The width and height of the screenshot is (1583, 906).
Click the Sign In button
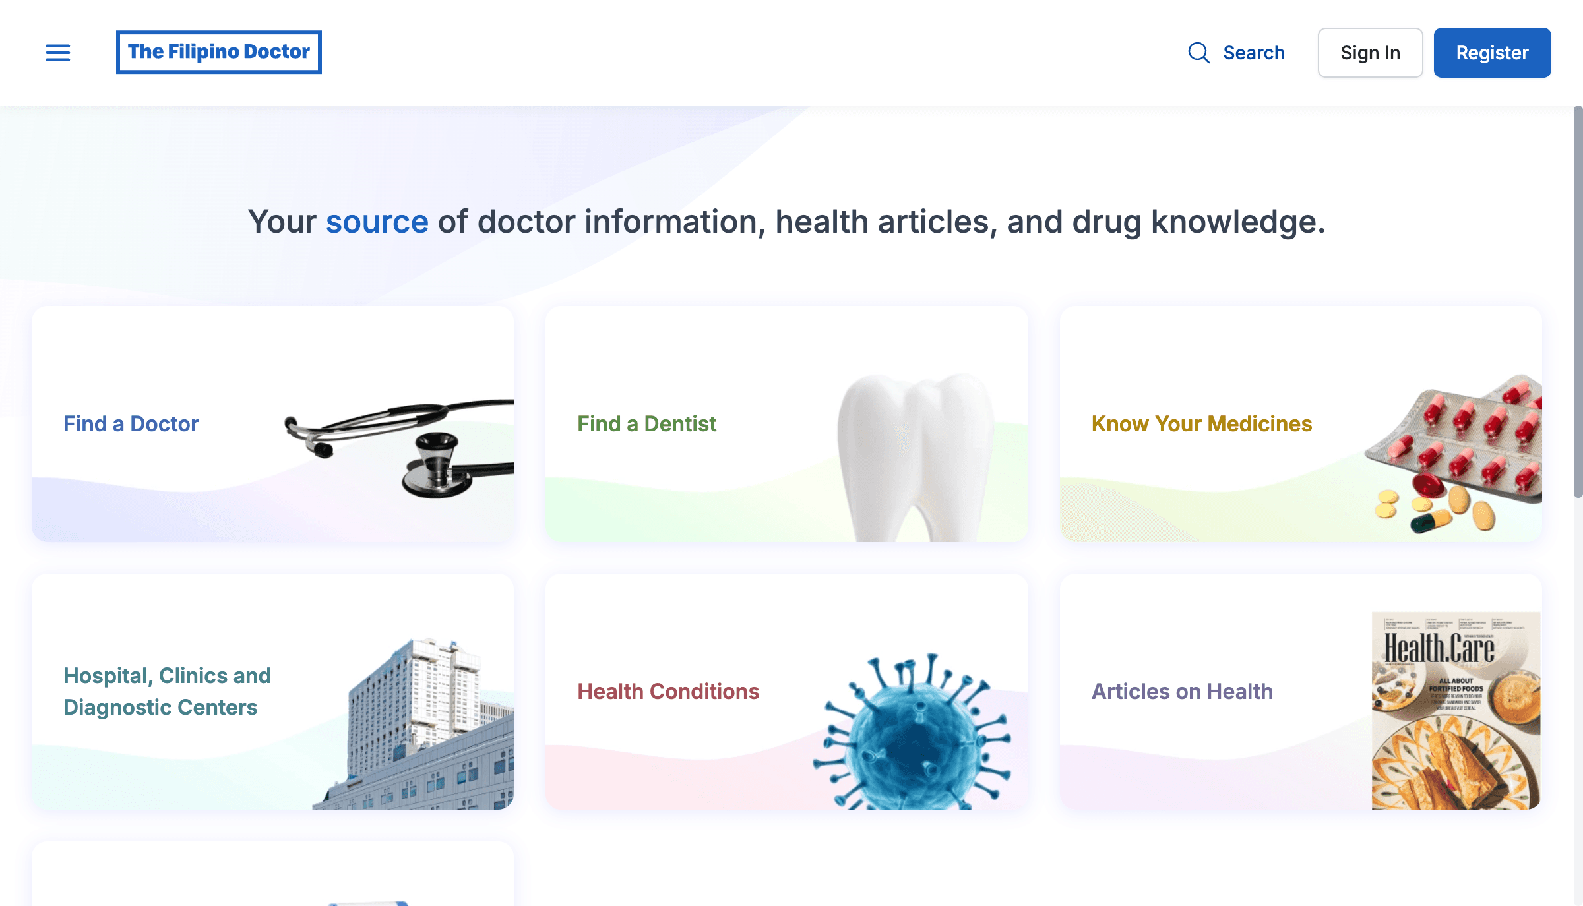pyautogui.click(x=1370, y=53)
